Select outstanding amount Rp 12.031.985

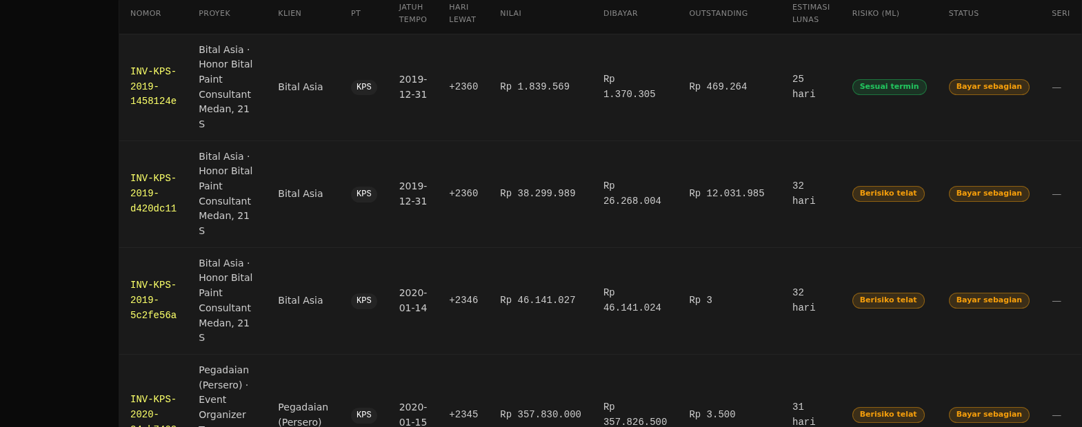pyautogui.click(x=727, y=194)
